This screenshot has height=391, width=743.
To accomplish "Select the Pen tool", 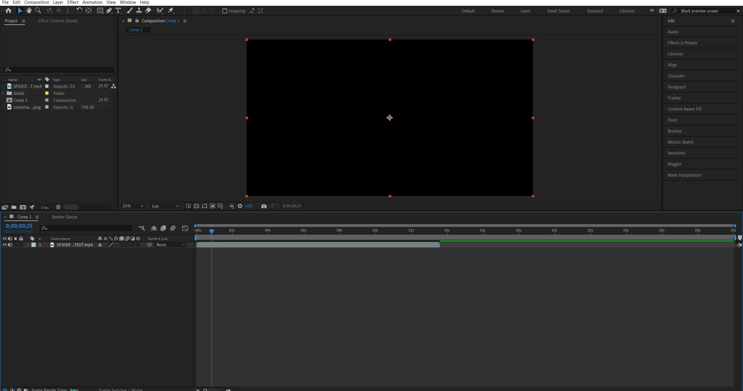I will point(109,11).
